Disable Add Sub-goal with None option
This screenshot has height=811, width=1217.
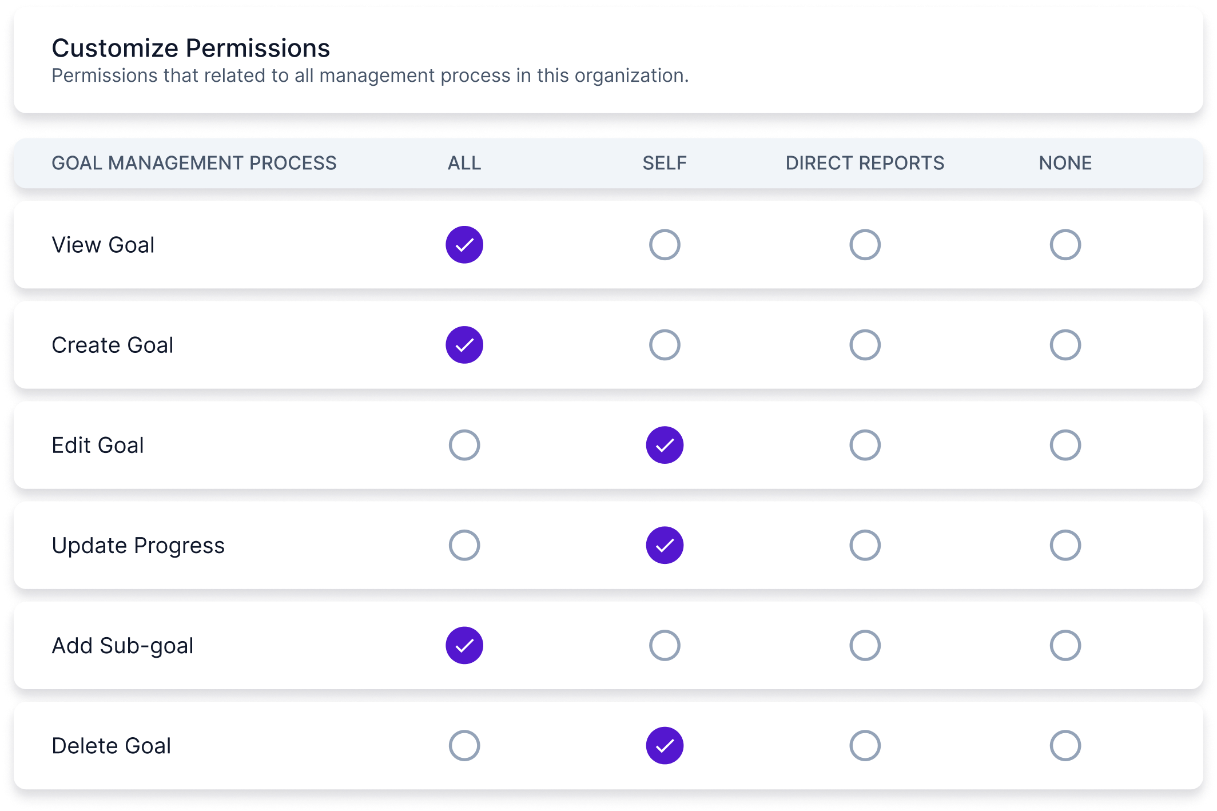(x=1065, y=645)
